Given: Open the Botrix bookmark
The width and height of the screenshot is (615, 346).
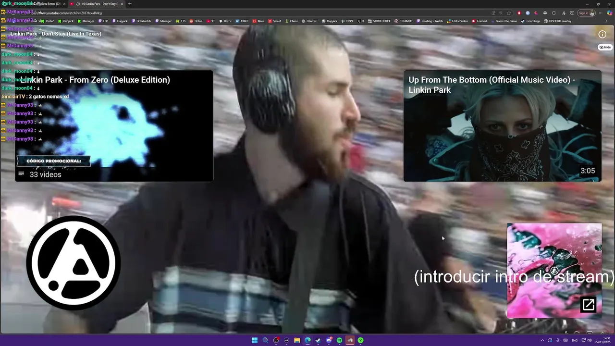Looking at the screenshot, I should pyautogui.click(x=225, y=21).
